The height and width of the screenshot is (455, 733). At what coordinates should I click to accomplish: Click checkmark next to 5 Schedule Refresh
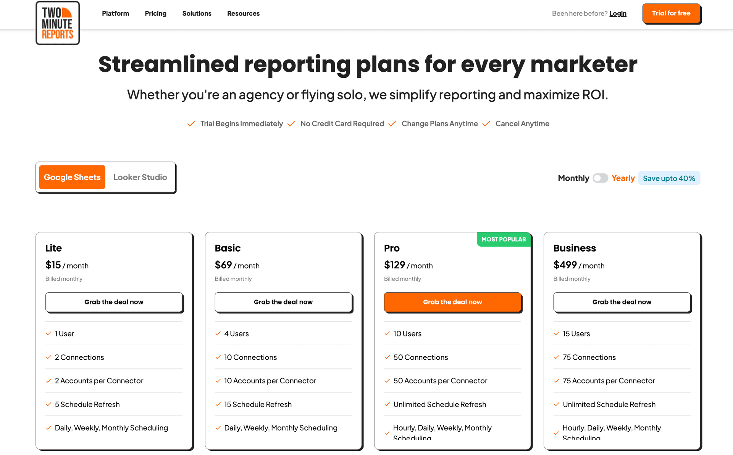tap(48, 404)
